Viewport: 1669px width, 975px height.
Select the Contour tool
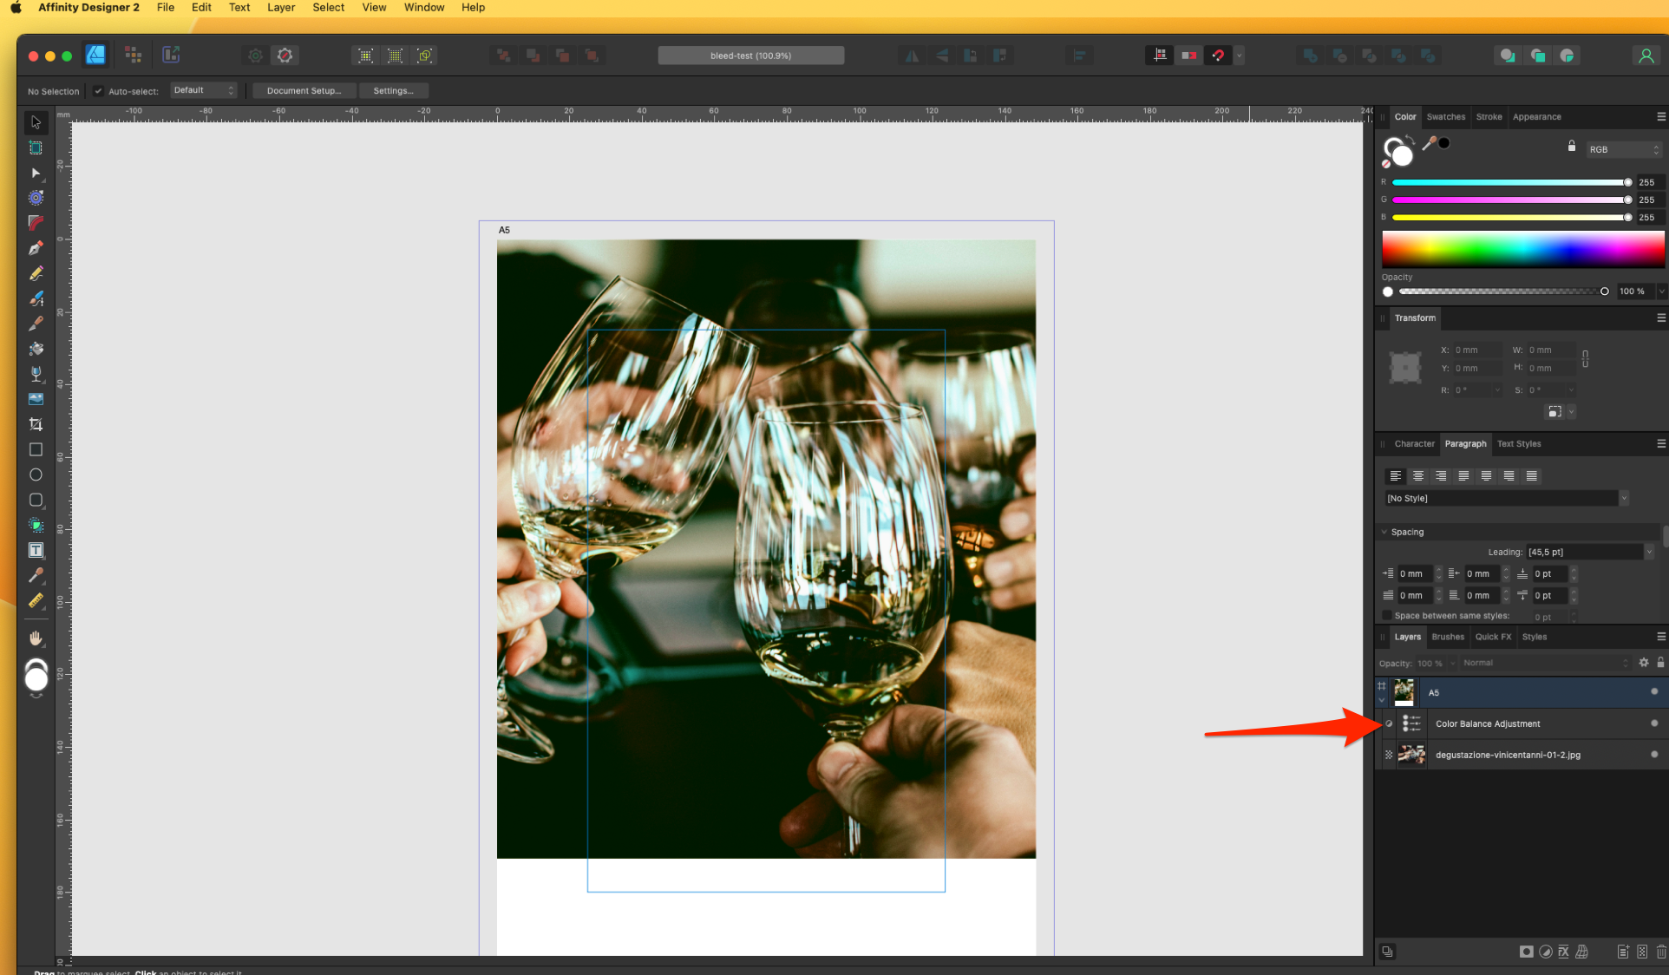tap(36, 198)
